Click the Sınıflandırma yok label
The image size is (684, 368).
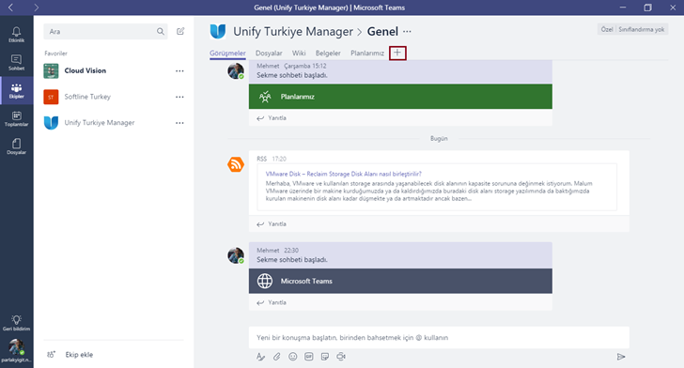[x=641, y=29]
